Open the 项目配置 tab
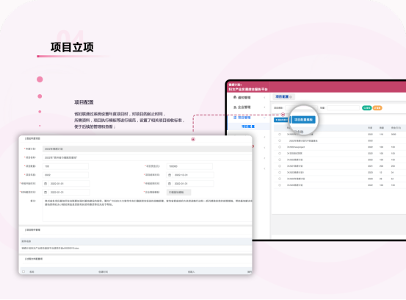The image size is (406, 300). 282,97
